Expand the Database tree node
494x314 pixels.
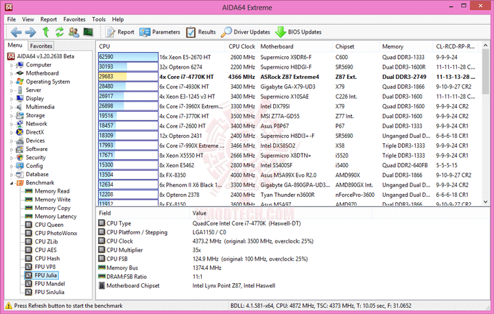click(12, 174)
